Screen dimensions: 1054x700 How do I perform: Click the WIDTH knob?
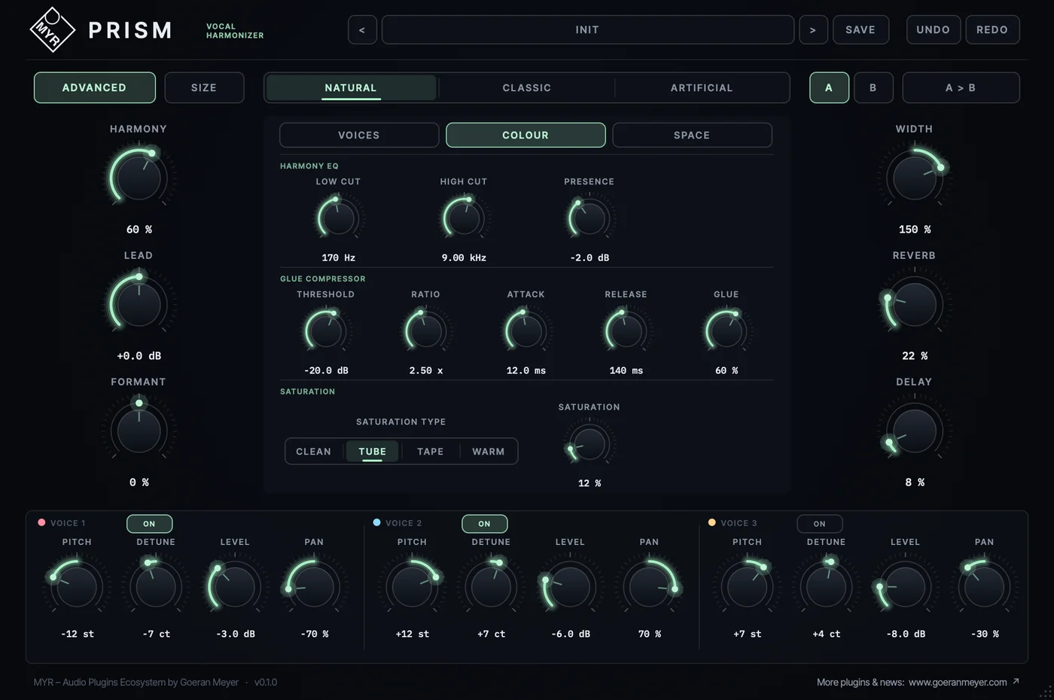(914, 178)
